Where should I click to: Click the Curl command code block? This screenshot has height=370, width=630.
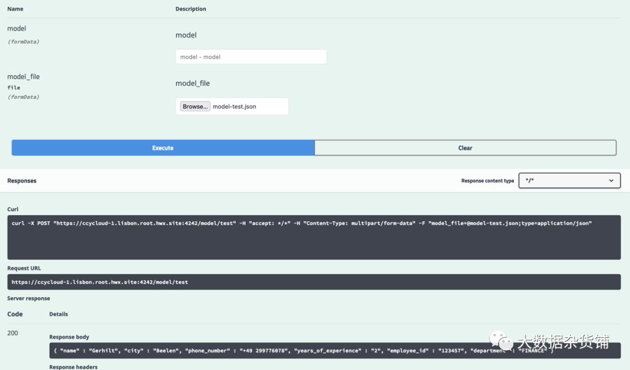314,237
